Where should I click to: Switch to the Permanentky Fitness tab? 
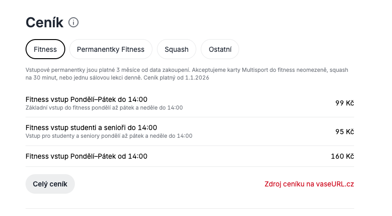coord(110,50)
